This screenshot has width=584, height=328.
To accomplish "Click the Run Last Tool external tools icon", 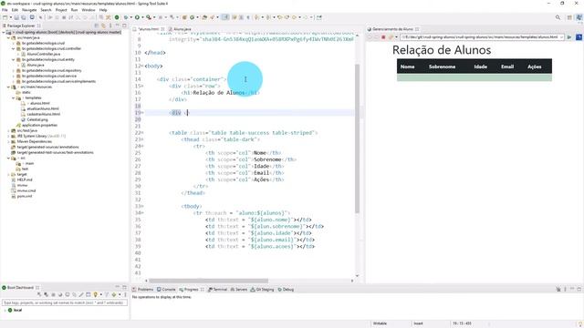I will click(149, 17).
